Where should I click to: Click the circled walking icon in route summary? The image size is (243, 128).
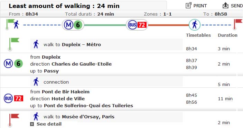(x=195, y=25)
